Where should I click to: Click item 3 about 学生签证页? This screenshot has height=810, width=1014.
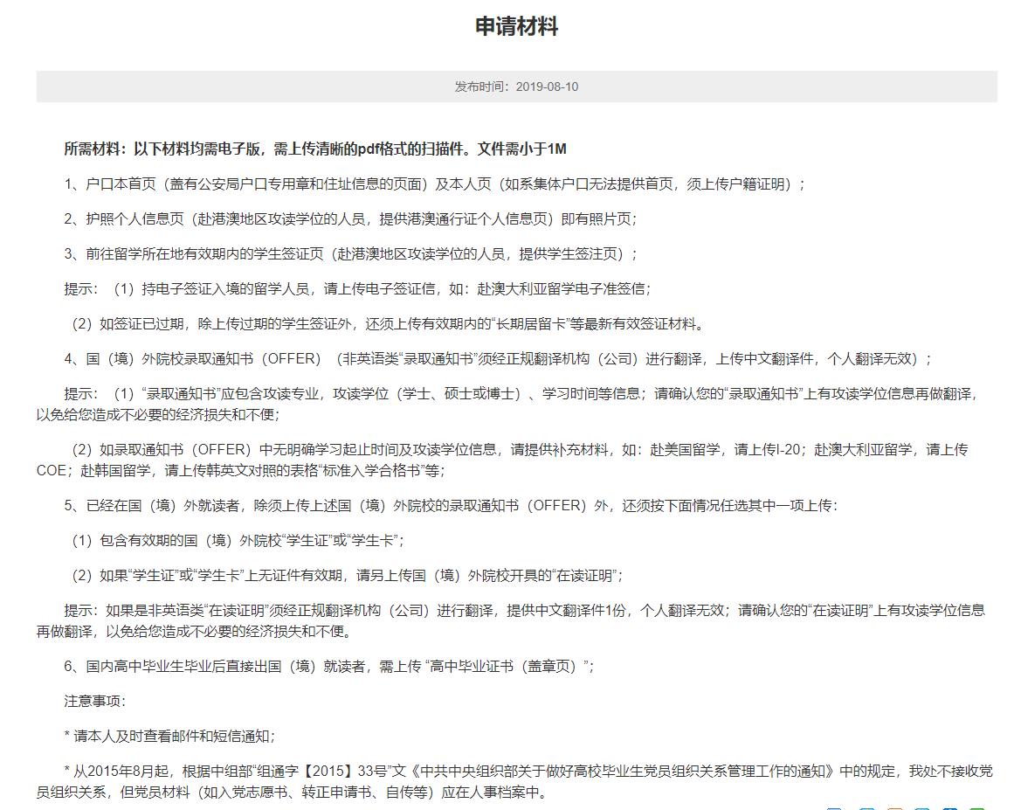pyautogui.click(x=351, y=254)
